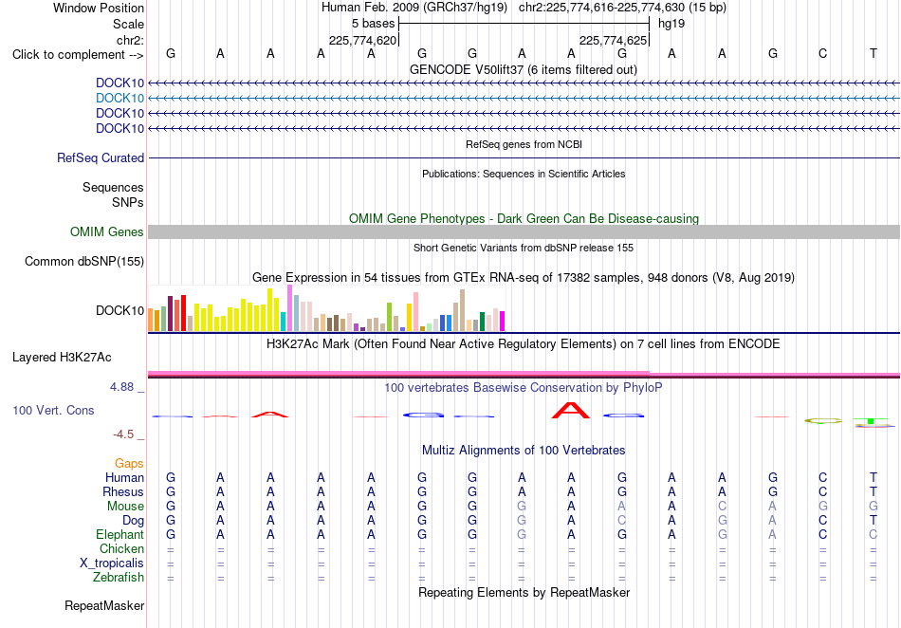Click the gray OMIM Genes bar
The image size is (901, 628).
(524, 232)
